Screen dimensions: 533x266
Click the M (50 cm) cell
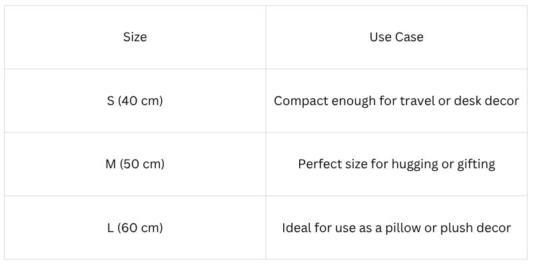point(135,164)
